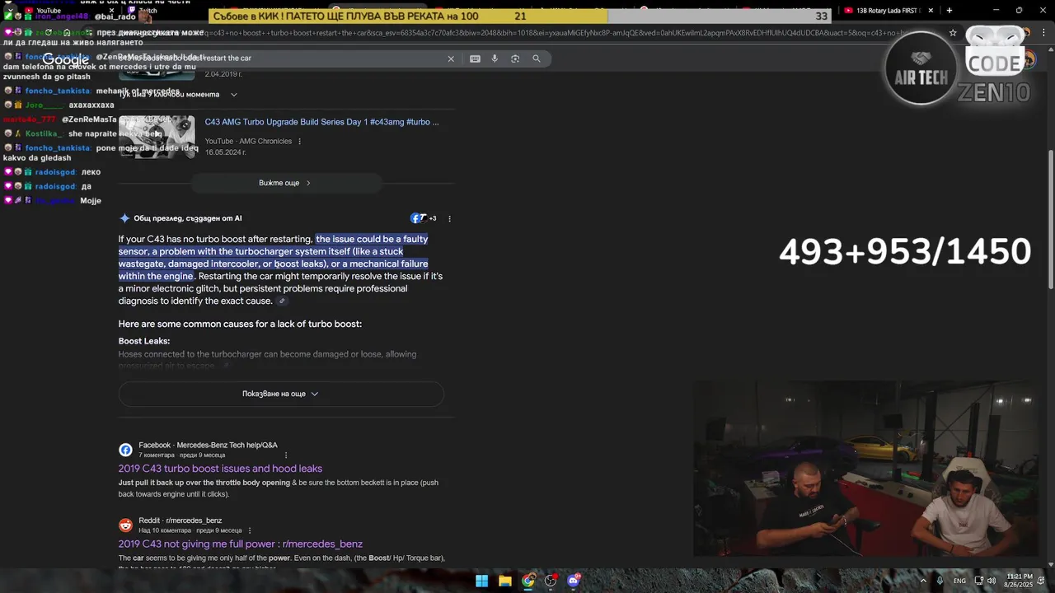Clear the Google search box text
The width and height of the screenshot is (1055, 593).
pyautogui.click(x=451, y=58)
